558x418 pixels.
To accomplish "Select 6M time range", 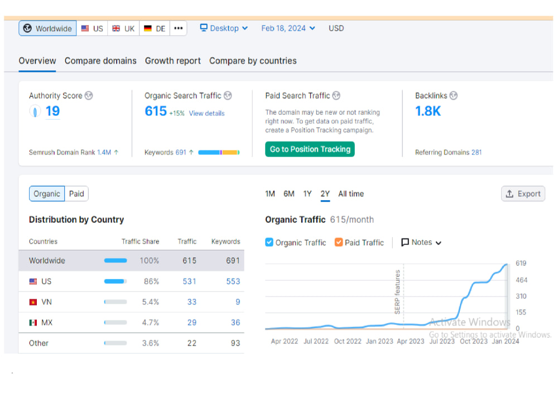I will 289,194.
